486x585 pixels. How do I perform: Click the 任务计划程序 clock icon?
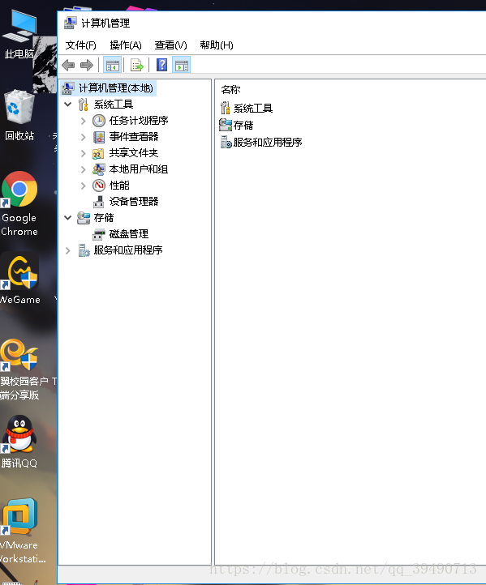click(99, 121)
